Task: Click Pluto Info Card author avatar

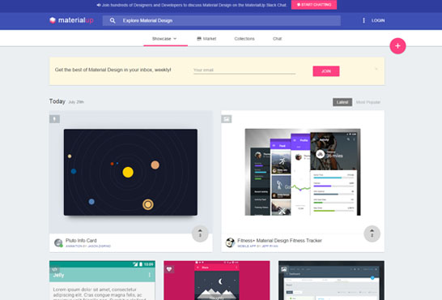Action: click(58, 242)
